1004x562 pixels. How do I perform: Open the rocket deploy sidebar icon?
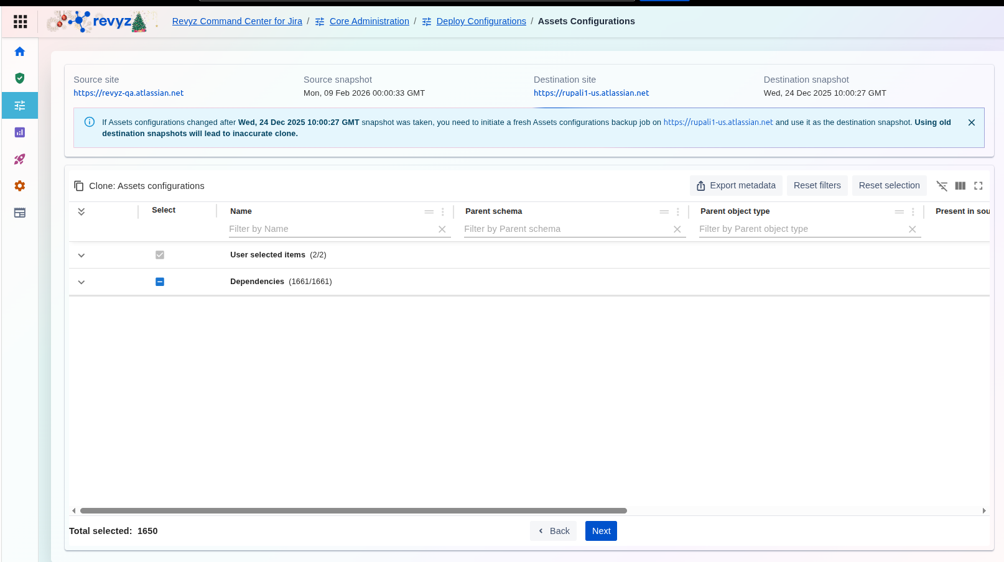tap(20, 159)
